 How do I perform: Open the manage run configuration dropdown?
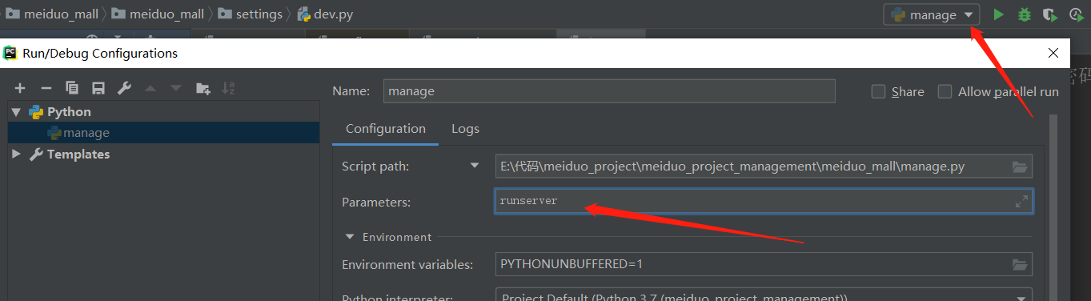(932, 14)
